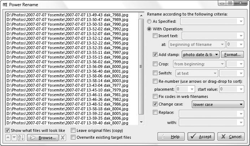Select the With Operation radio button

pos(149,29)
